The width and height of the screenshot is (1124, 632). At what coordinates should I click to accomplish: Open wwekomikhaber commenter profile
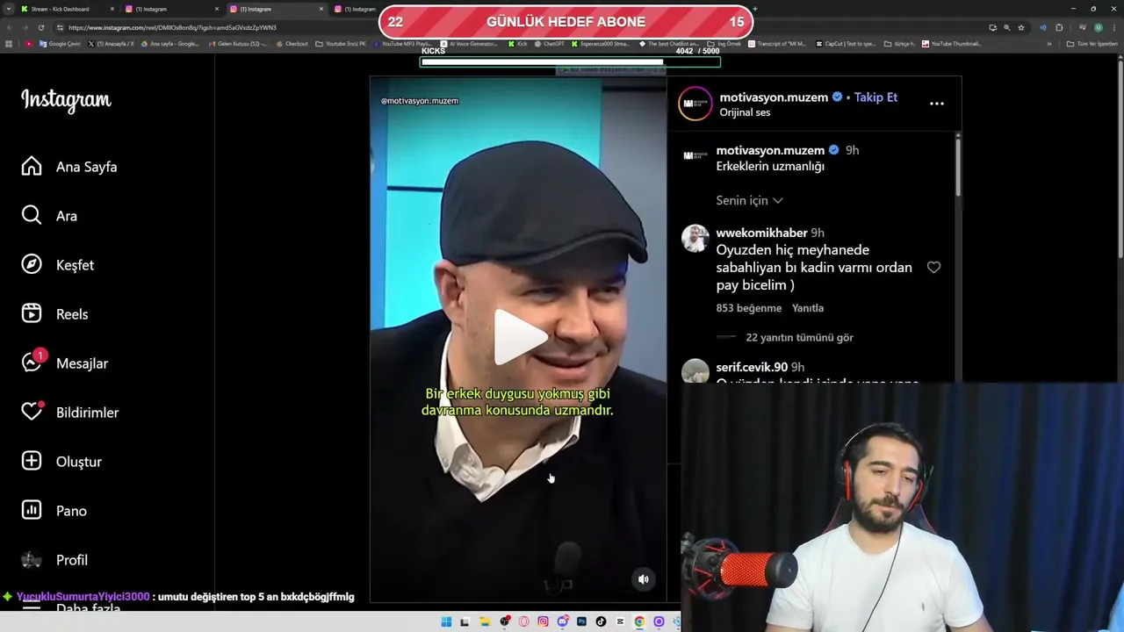(761, 233)
